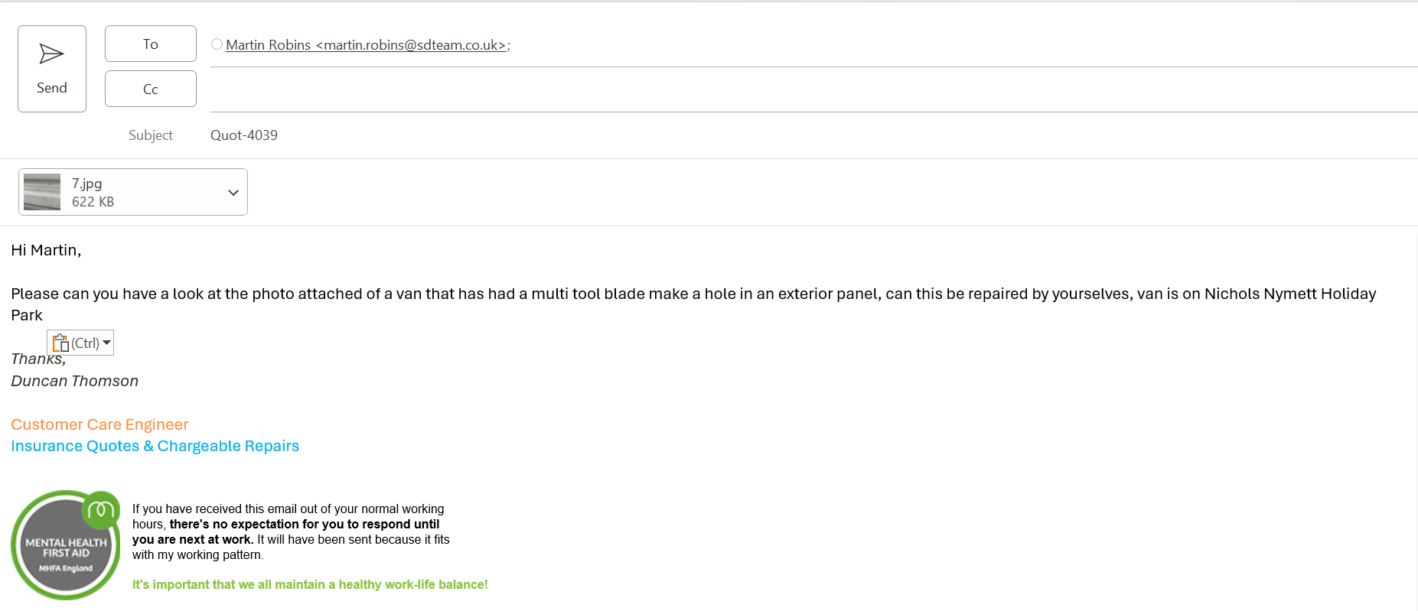Click into the empty Cc address field

[765, 90]
